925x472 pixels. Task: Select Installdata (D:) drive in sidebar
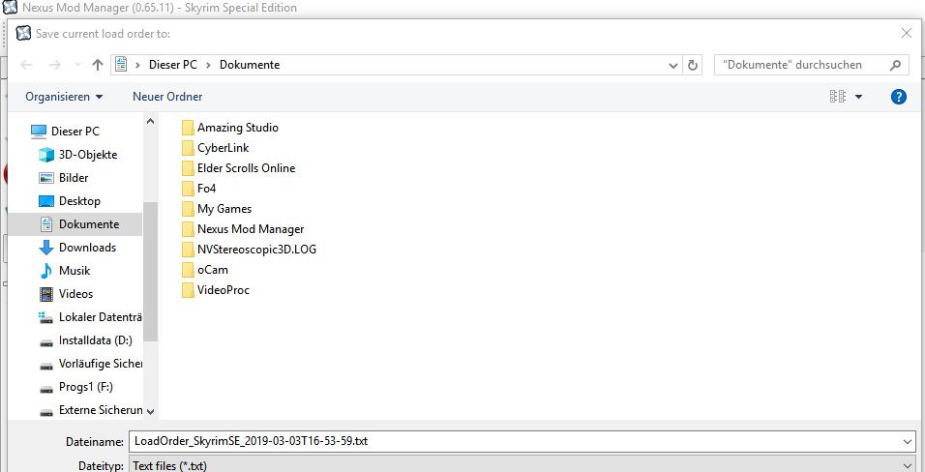[95, 340]
